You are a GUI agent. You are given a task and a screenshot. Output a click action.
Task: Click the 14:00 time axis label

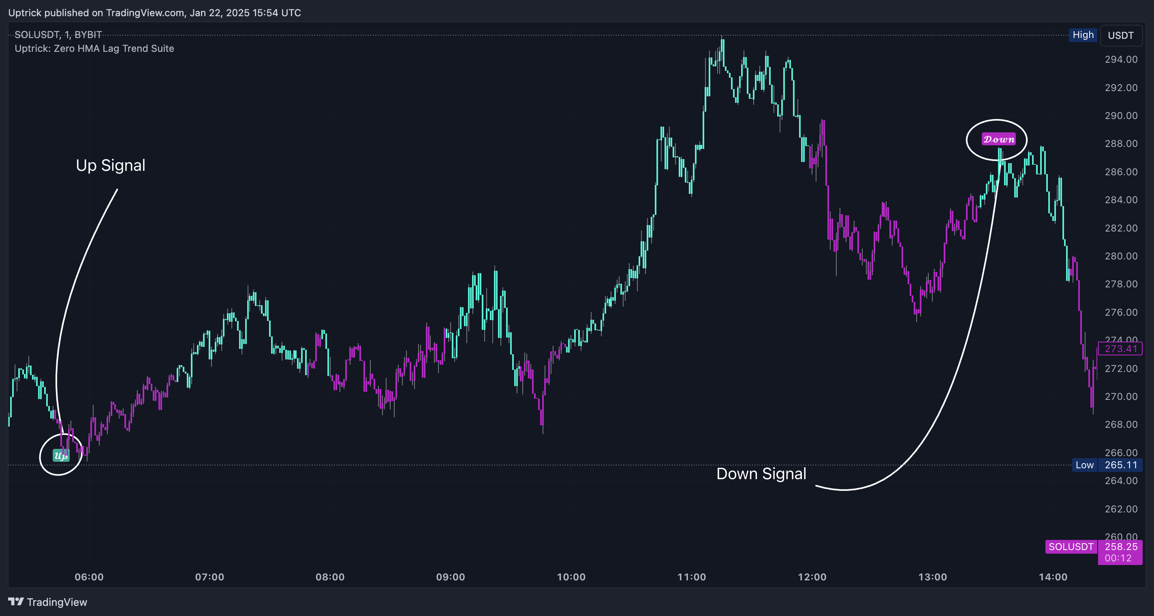(1053, 577)
